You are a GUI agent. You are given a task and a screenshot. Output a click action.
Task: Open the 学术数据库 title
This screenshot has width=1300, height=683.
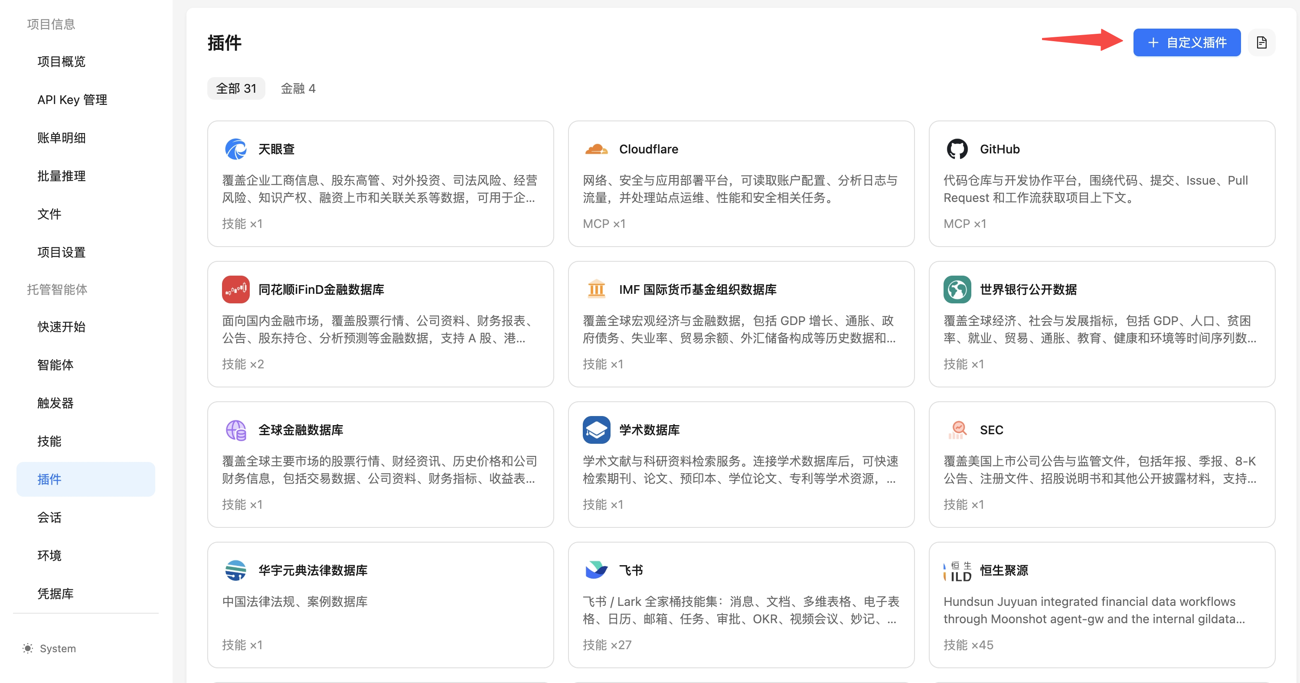[650, 430]
